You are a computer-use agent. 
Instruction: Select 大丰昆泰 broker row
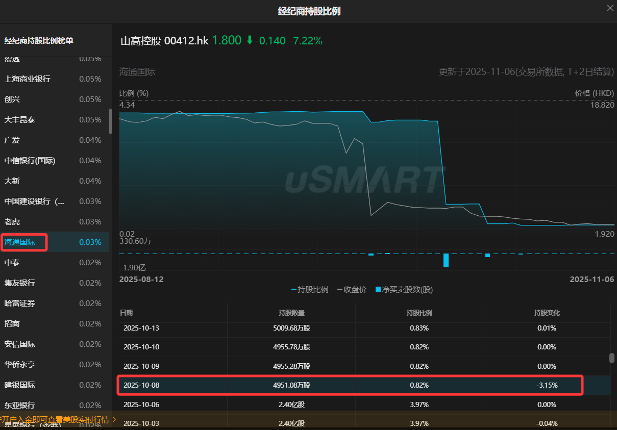tap(55, 120)
